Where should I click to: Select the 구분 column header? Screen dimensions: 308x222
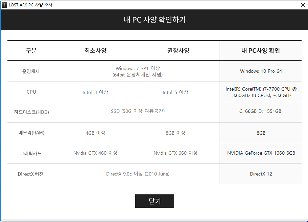tap(31, 51)
